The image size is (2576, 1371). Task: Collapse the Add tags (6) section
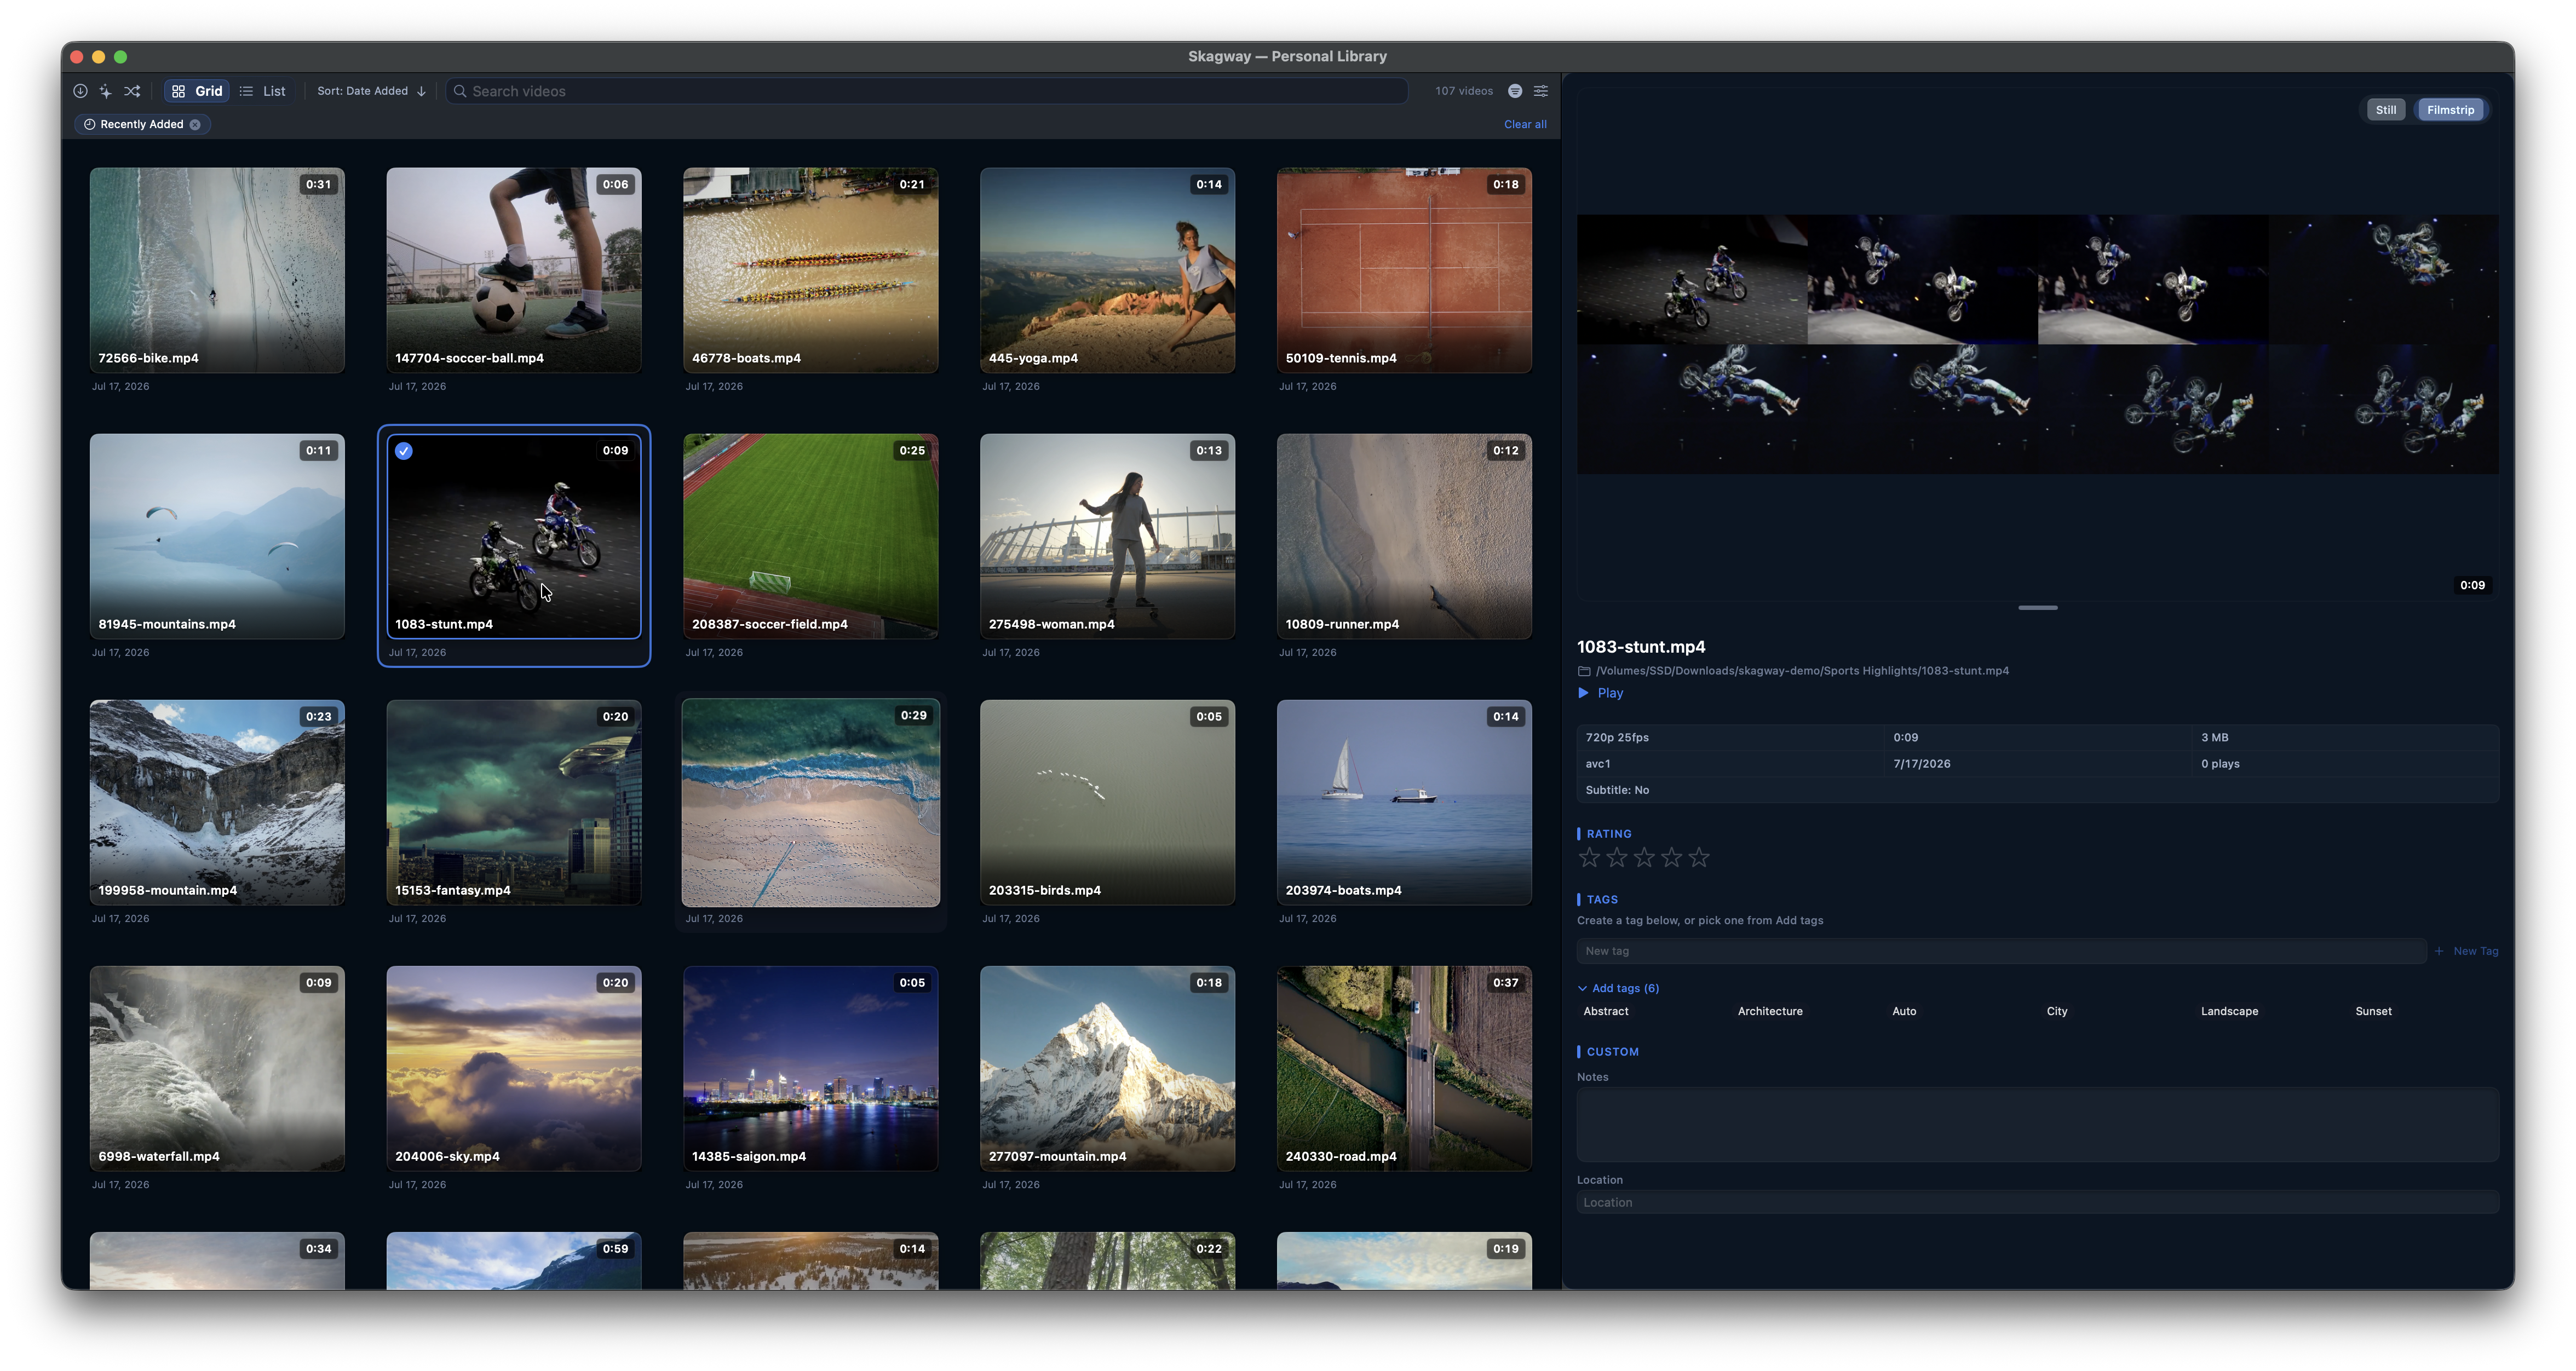tap(1618, 988)
